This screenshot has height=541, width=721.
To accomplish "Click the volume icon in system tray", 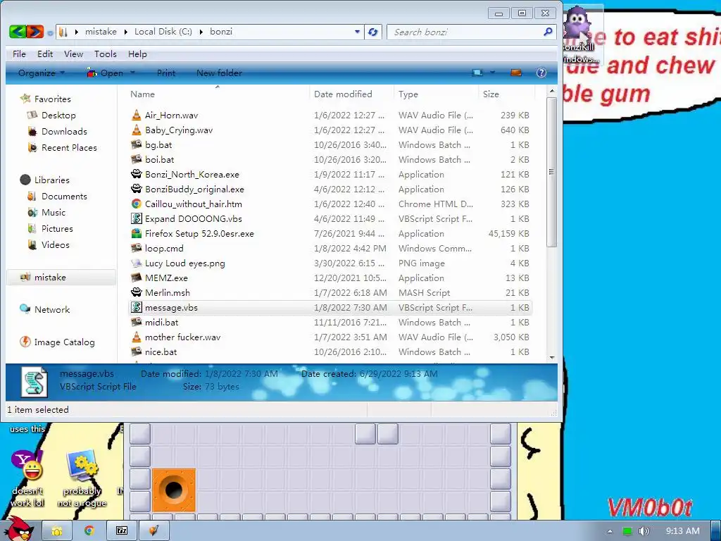I will pyautogui.click(x=644, y=531).
